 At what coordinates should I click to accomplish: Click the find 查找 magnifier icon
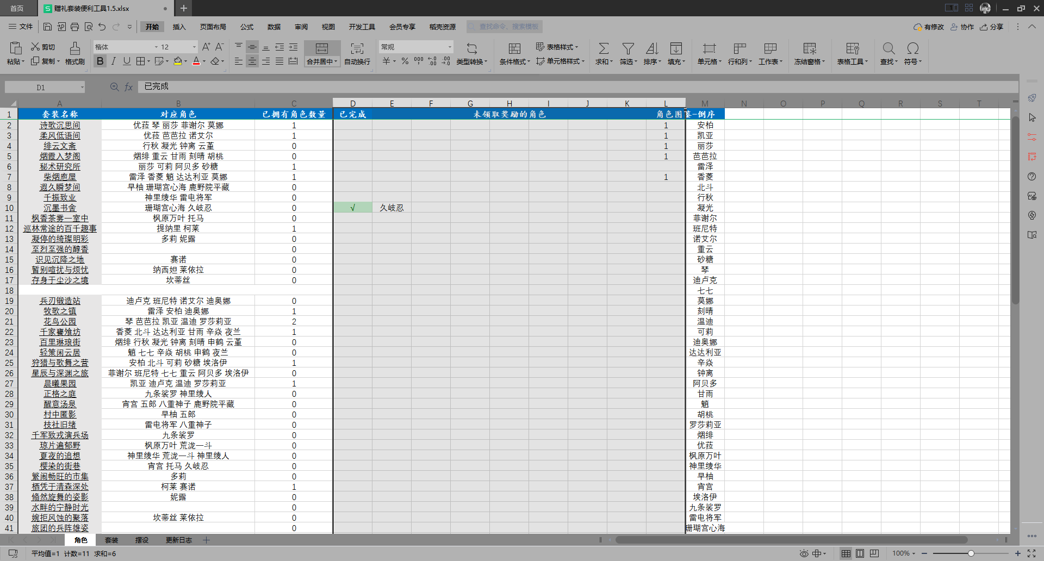coord(888,48)
